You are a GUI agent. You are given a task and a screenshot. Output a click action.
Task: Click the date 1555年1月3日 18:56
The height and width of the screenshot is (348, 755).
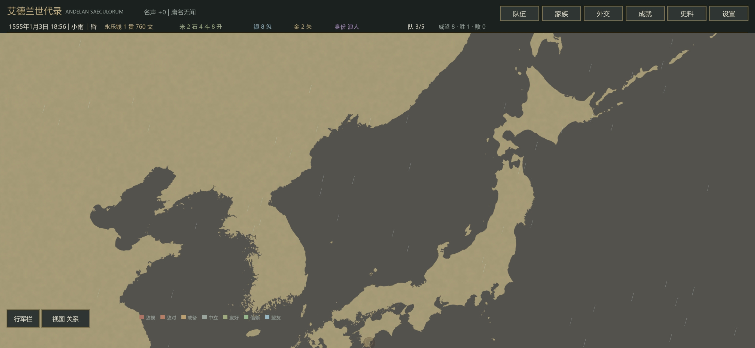[37, 27]
